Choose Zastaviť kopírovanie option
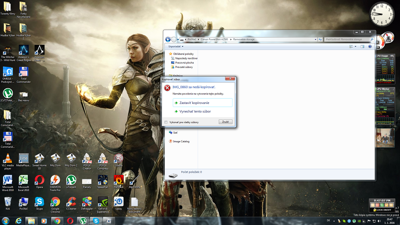The image size is (400, 225). click(x=203, y=103)
